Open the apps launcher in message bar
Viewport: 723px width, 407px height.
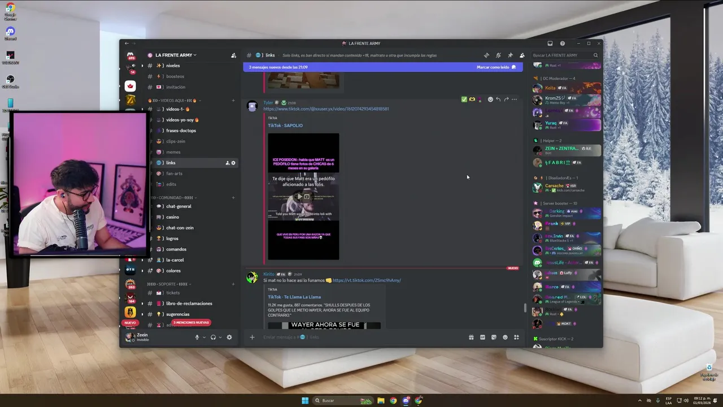516,337
